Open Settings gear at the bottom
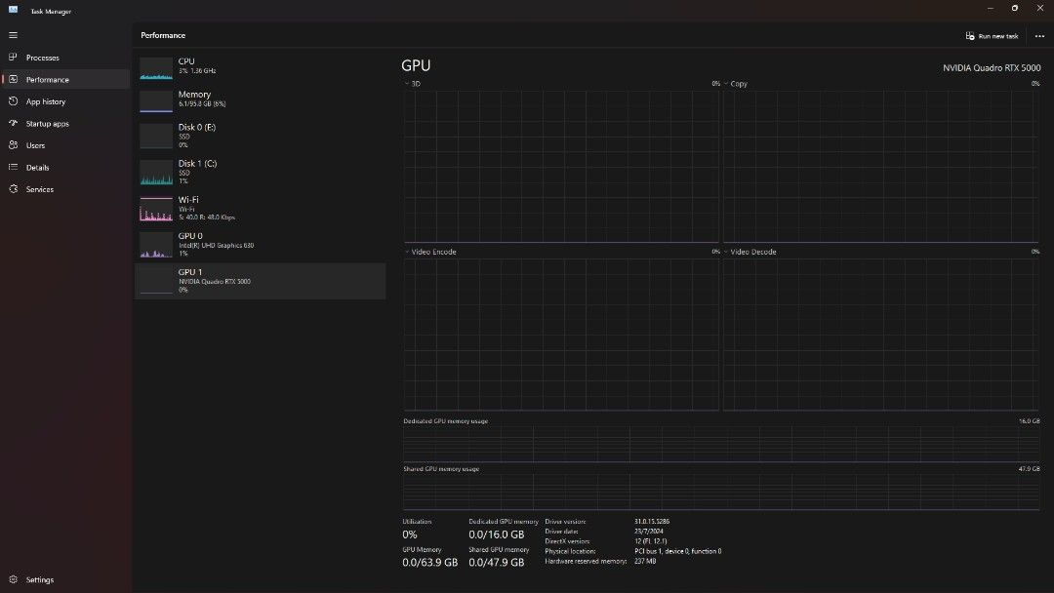 (x=13, y=579)
